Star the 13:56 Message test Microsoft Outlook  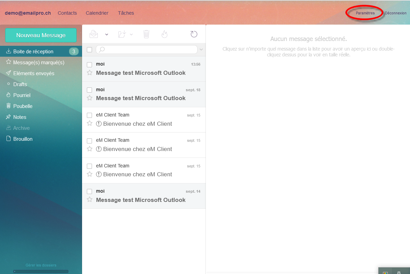[90, 73]
